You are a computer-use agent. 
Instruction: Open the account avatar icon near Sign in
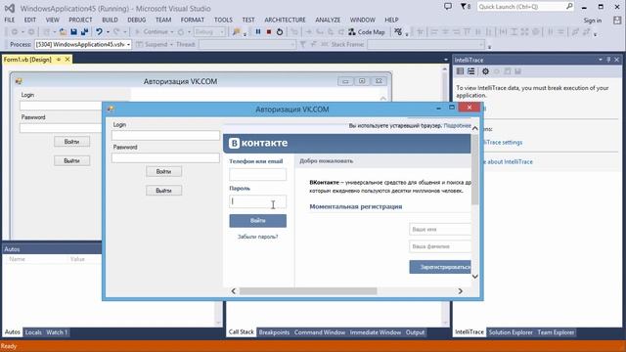pos(617,21)
